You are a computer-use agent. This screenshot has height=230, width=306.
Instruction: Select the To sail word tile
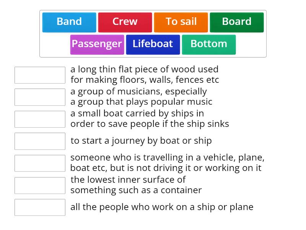click(181, 22)
